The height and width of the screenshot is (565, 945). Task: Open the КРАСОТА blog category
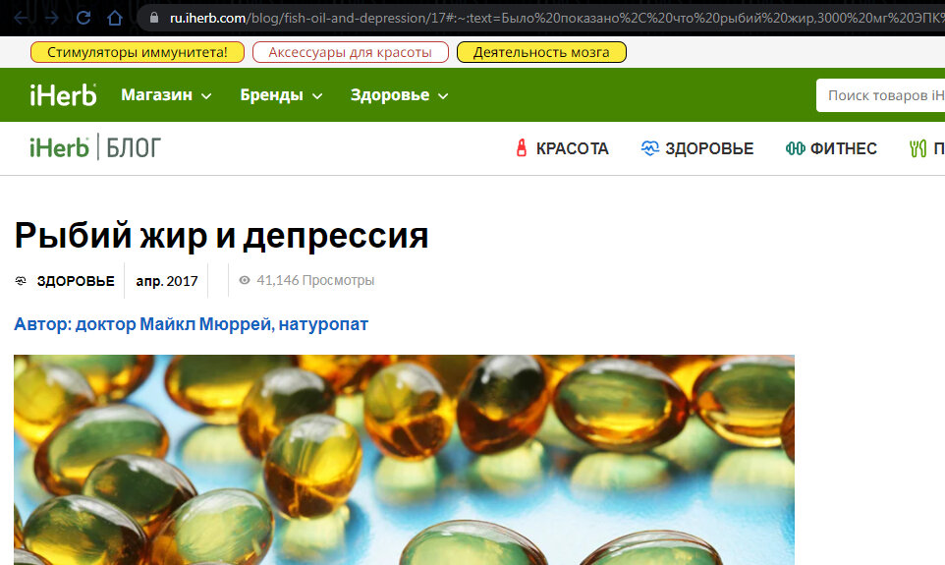tap(573, 148)
